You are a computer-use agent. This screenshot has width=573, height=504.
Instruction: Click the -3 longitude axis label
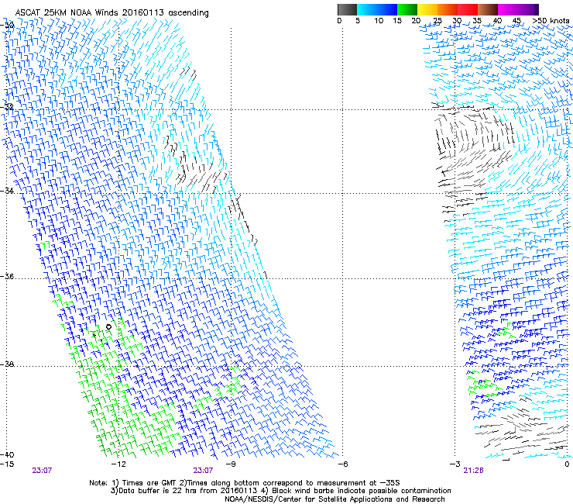tap(455, 464)
